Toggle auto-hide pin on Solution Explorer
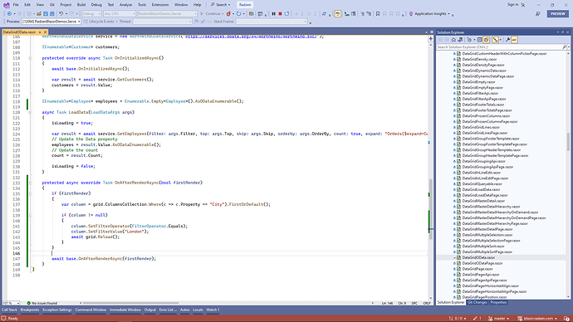Image resolution: width=573 pixels, height=322 pixels. [563, 32]
